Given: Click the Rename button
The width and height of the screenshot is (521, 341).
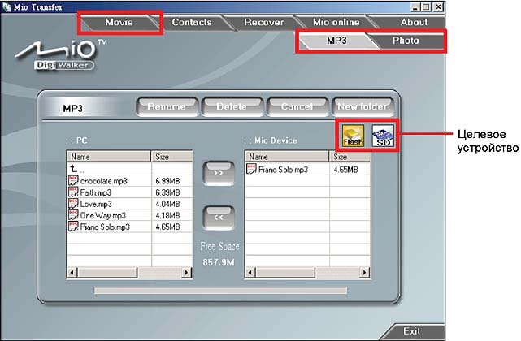Looking at the screenshot, I should point(167,106).
